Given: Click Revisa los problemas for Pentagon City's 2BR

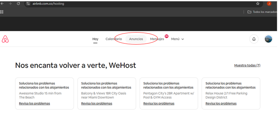Looking at the screenshot, I should (159, 103).
